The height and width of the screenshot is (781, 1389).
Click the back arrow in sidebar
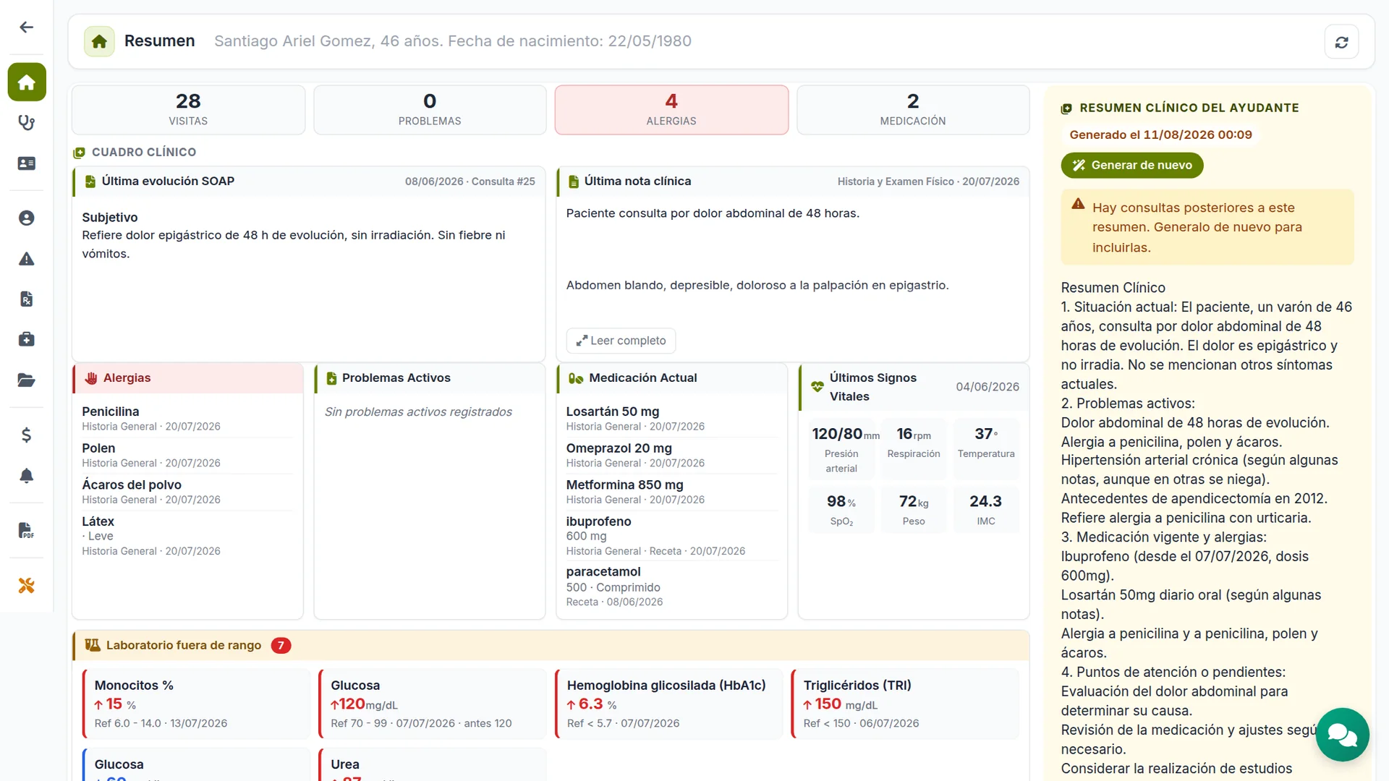(x=27, y=27)
